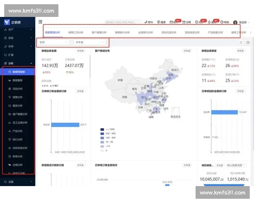The width and height of the screenshot is (254, 203).
Task: Open the 邮件 mail icon
Action: point(172,22)
